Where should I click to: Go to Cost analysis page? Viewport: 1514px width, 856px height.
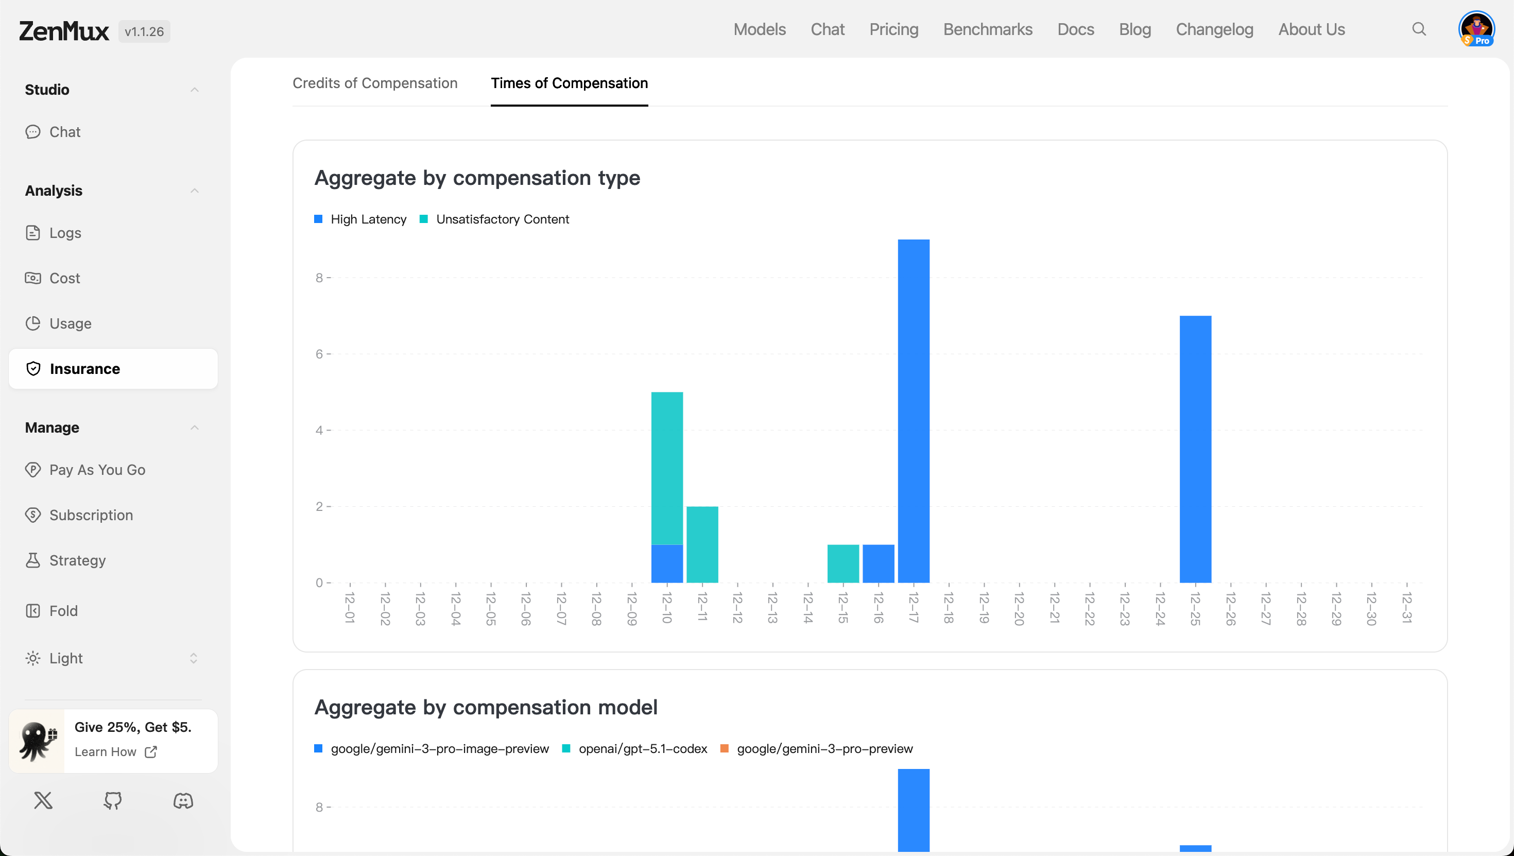click(64, 278)
